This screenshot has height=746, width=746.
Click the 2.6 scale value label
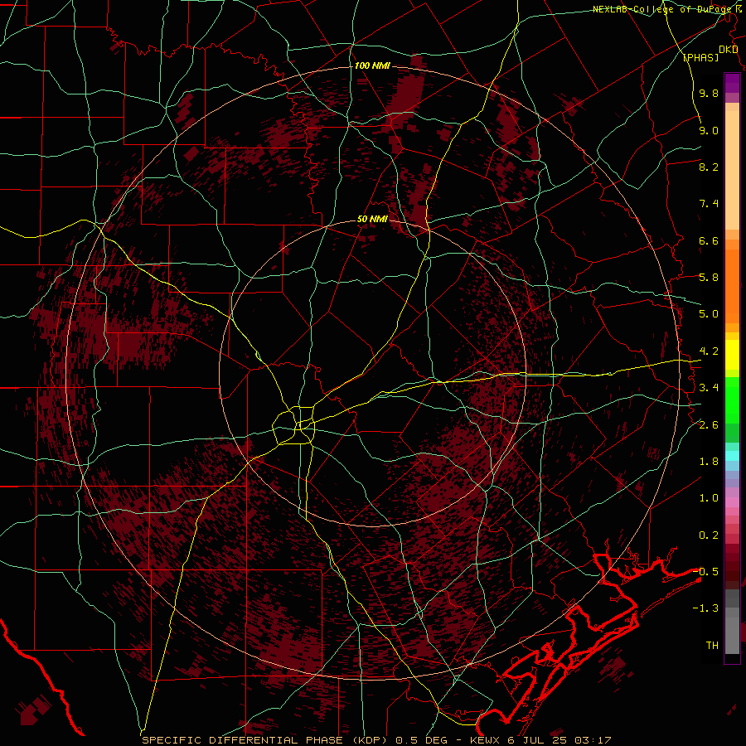point(709,425)
